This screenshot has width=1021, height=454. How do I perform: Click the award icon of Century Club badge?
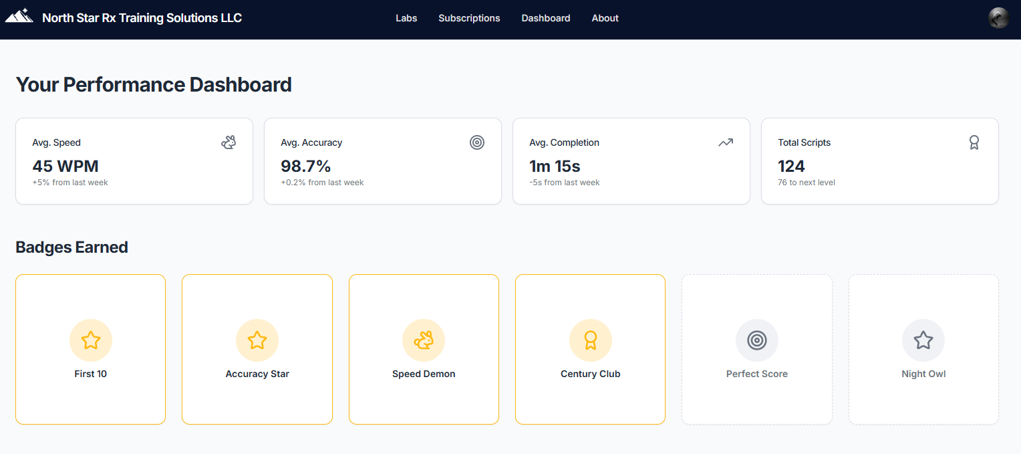[591, 340]
